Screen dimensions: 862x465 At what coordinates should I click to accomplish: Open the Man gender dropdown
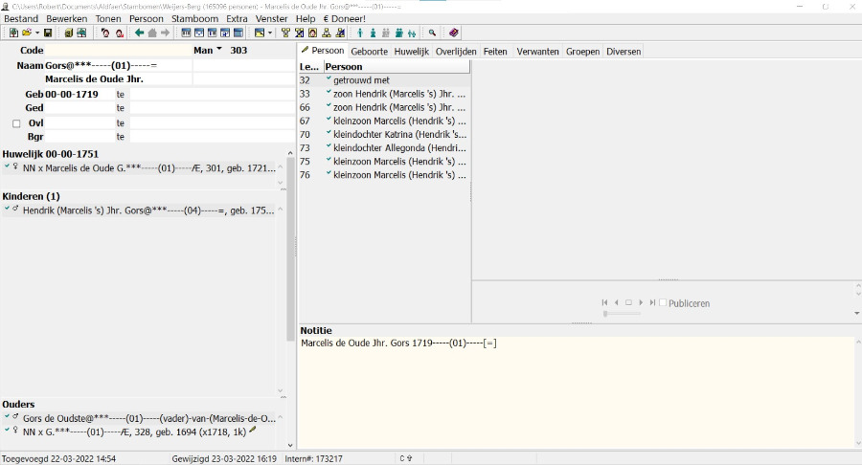(218, 50)
